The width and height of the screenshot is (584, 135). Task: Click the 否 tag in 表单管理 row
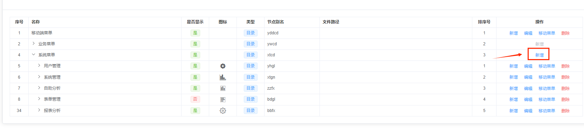coord(195,99)
